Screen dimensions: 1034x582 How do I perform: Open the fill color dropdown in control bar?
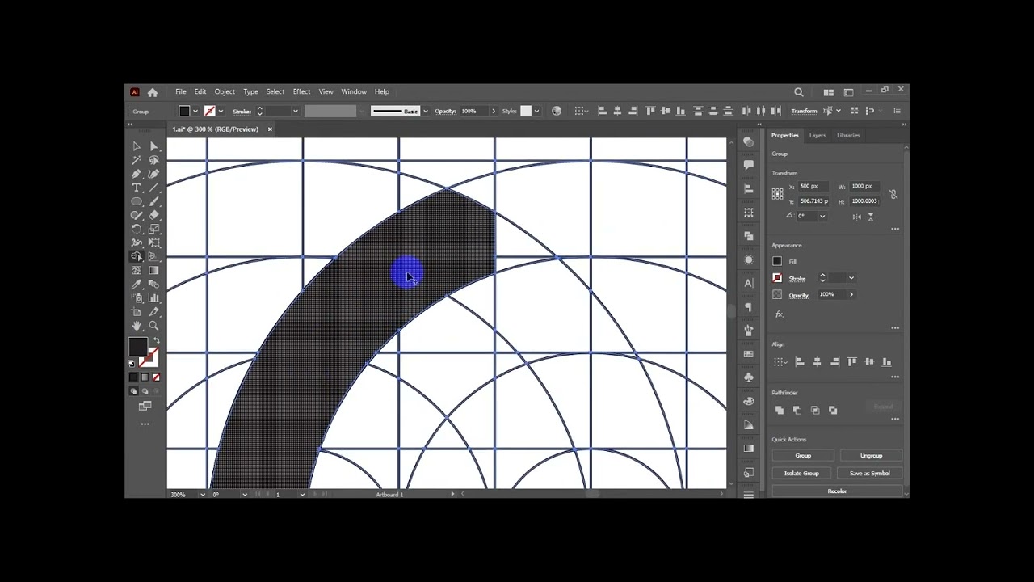tap(195, 112)
